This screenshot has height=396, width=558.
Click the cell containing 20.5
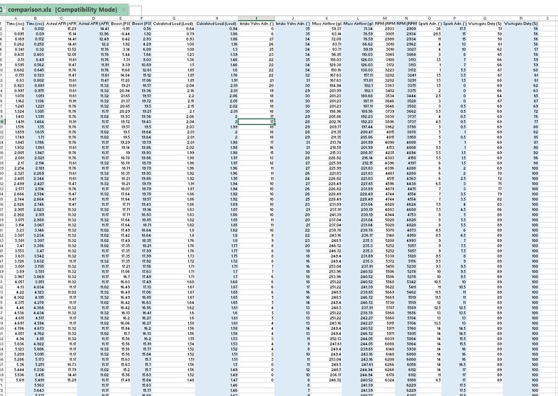coord(430,34)
